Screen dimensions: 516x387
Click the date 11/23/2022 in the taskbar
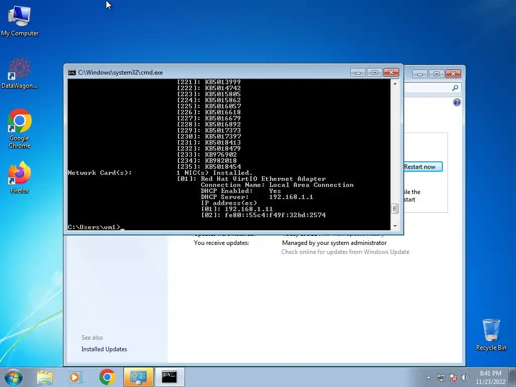[x=490, y=382]
